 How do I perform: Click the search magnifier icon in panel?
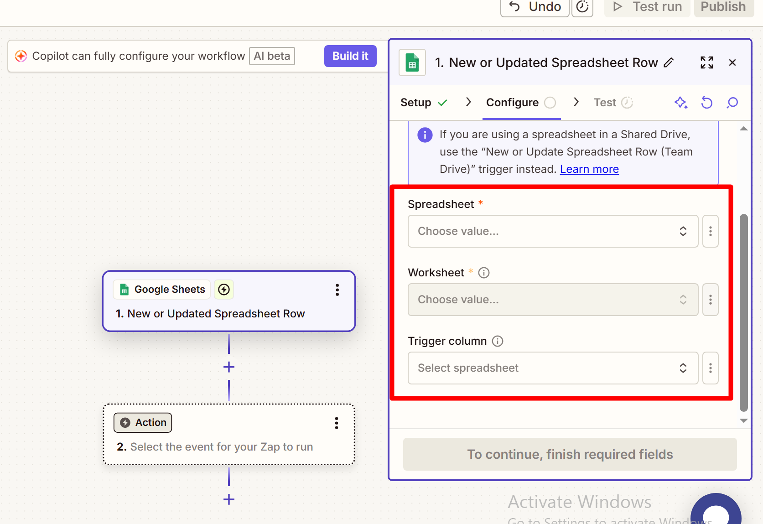pos(732,103)
